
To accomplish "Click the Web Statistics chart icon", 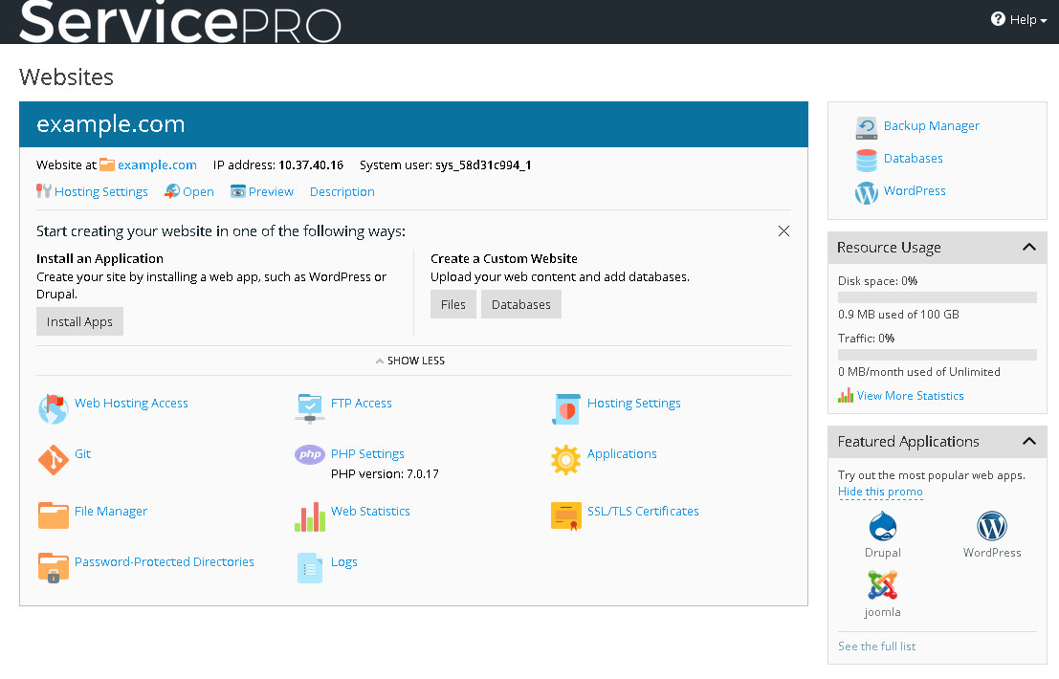I will 310,515.
